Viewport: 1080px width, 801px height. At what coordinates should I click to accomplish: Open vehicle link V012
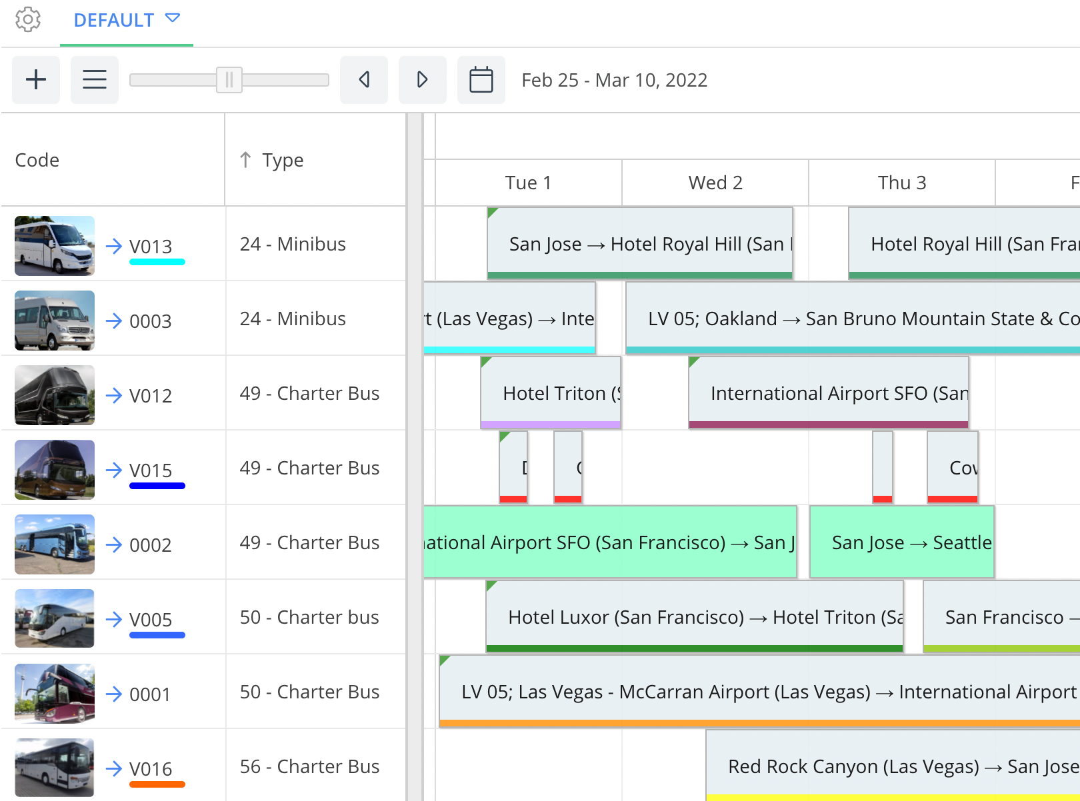tap(151, 396)
